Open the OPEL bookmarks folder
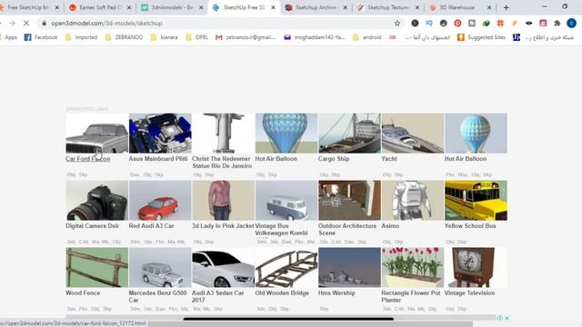The image size is (582, 327). 196,37
